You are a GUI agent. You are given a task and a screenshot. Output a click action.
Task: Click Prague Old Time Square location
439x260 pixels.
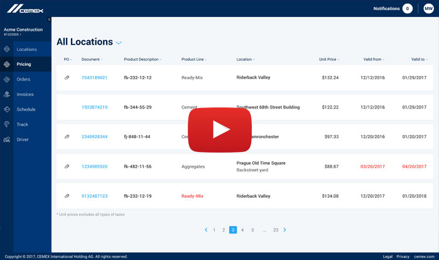261,163
